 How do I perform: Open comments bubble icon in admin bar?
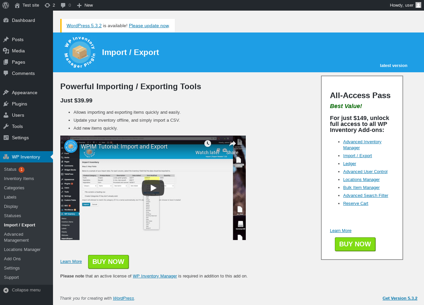coord(63,5)
